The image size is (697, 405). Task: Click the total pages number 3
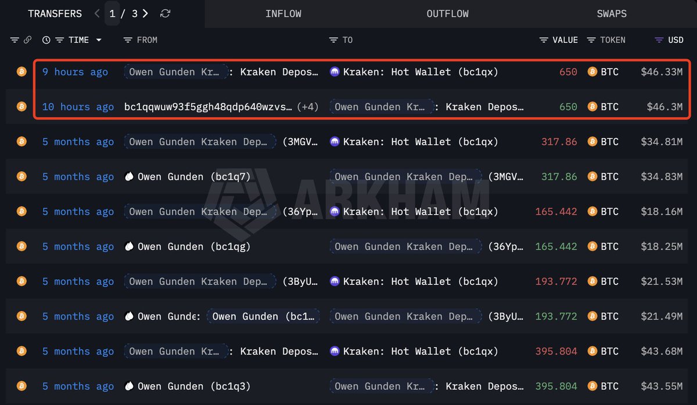[134, 13]
